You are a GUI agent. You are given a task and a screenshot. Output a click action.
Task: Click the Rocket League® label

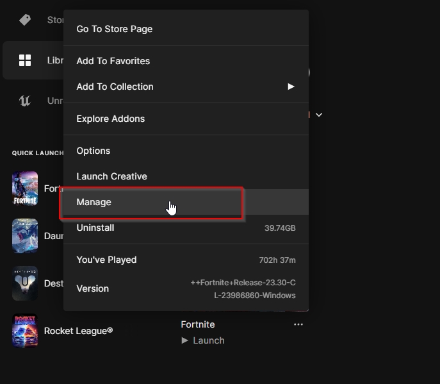pos(78,331)
